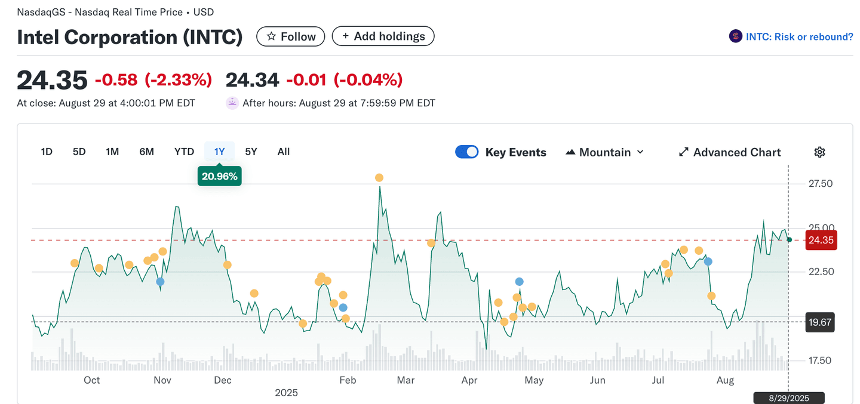
Task: Select the 1D time range
Action: 47,152
